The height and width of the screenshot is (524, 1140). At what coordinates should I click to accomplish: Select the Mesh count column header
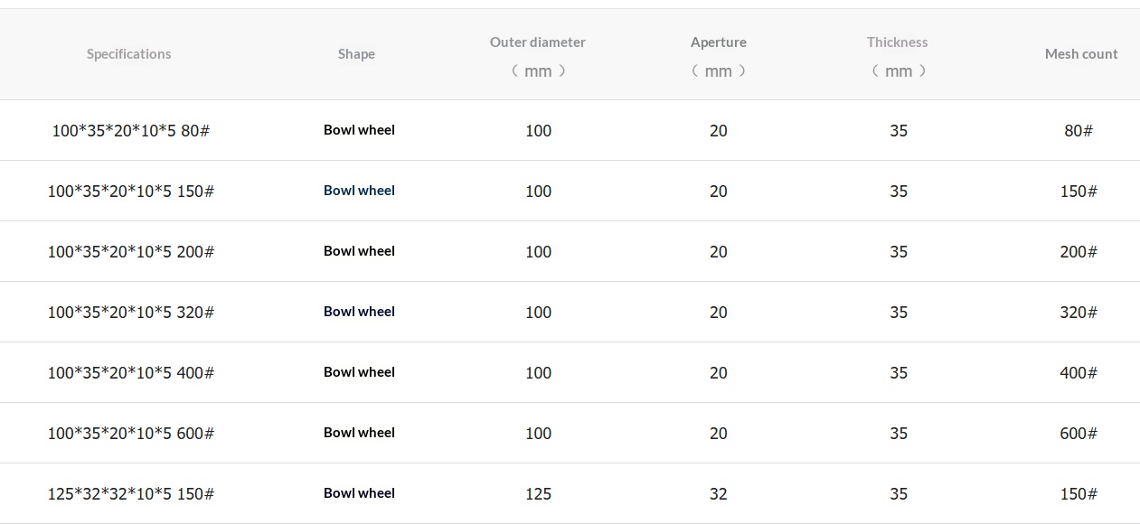coord(1081,54)
